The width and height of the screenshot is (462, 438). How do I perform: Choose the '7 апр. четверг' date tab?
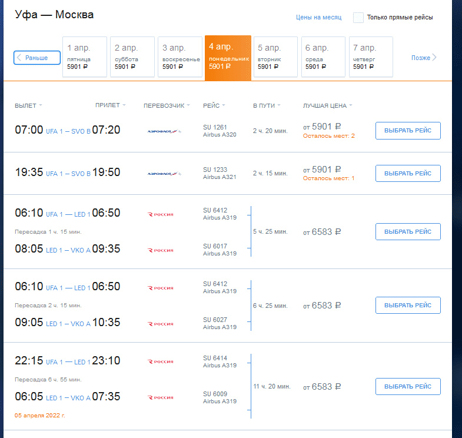tap(371, 57)
